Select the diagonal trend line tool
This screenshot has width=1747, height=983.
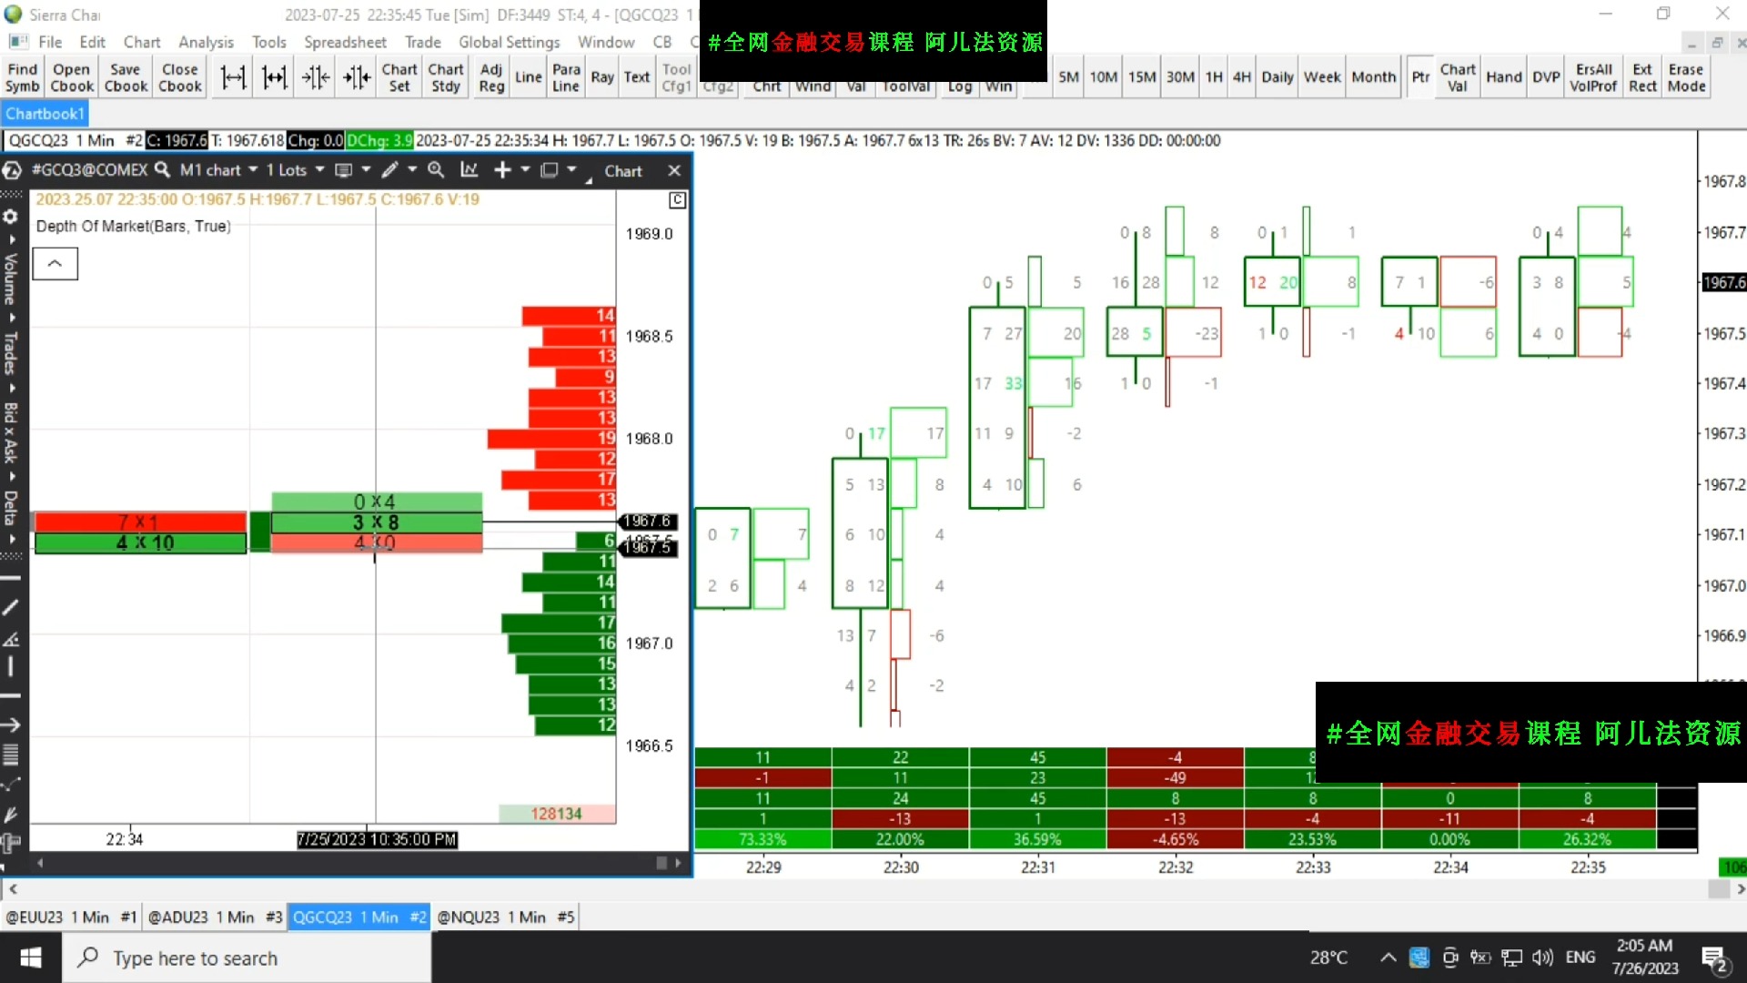coord(11,607)
